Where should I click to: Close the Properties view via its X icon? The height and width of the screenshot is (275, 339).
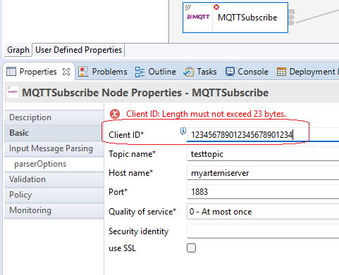pyautogui.click(x=66, y=72)
